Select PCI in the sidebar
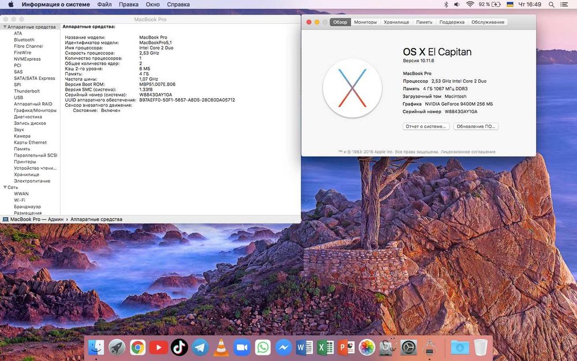577x361 pixels. [18, 65]
